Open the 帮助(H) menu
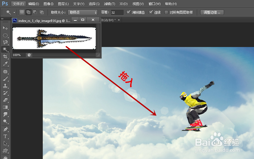This screenshot has width=254, height=159. (x=171, y=4)
